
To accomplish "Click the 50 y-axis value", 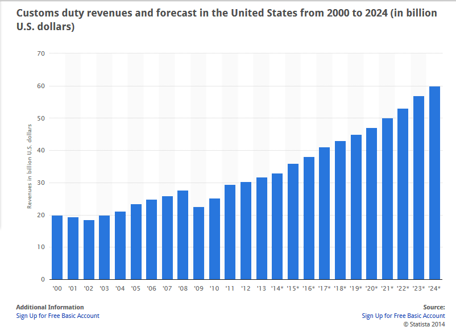I will point(41,118).
